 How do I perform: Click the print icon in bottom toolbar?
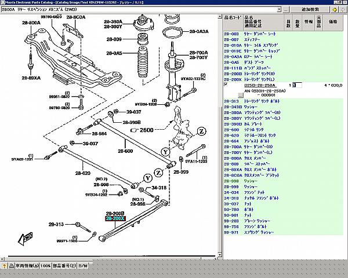(12, 266)
